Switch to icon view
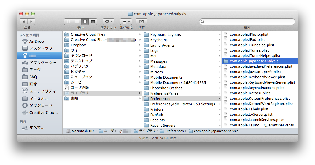 [x=69, y=21]
